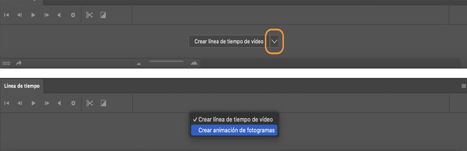467x151 pixels.
Task: Choose 'Crear animación de fotogramas' menu item
Action: pyautogui.click(x=234, y=130)
